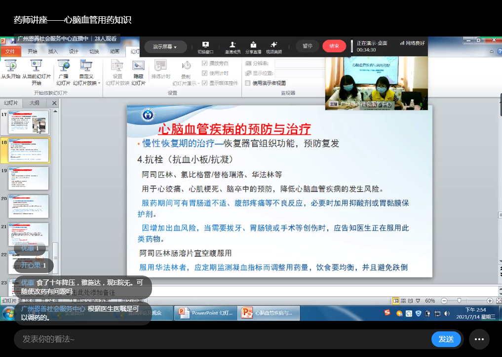Click the Broadcast Slide Show (广播幻灯片) icon
This screenshot has width=502, height=357.
63,73
